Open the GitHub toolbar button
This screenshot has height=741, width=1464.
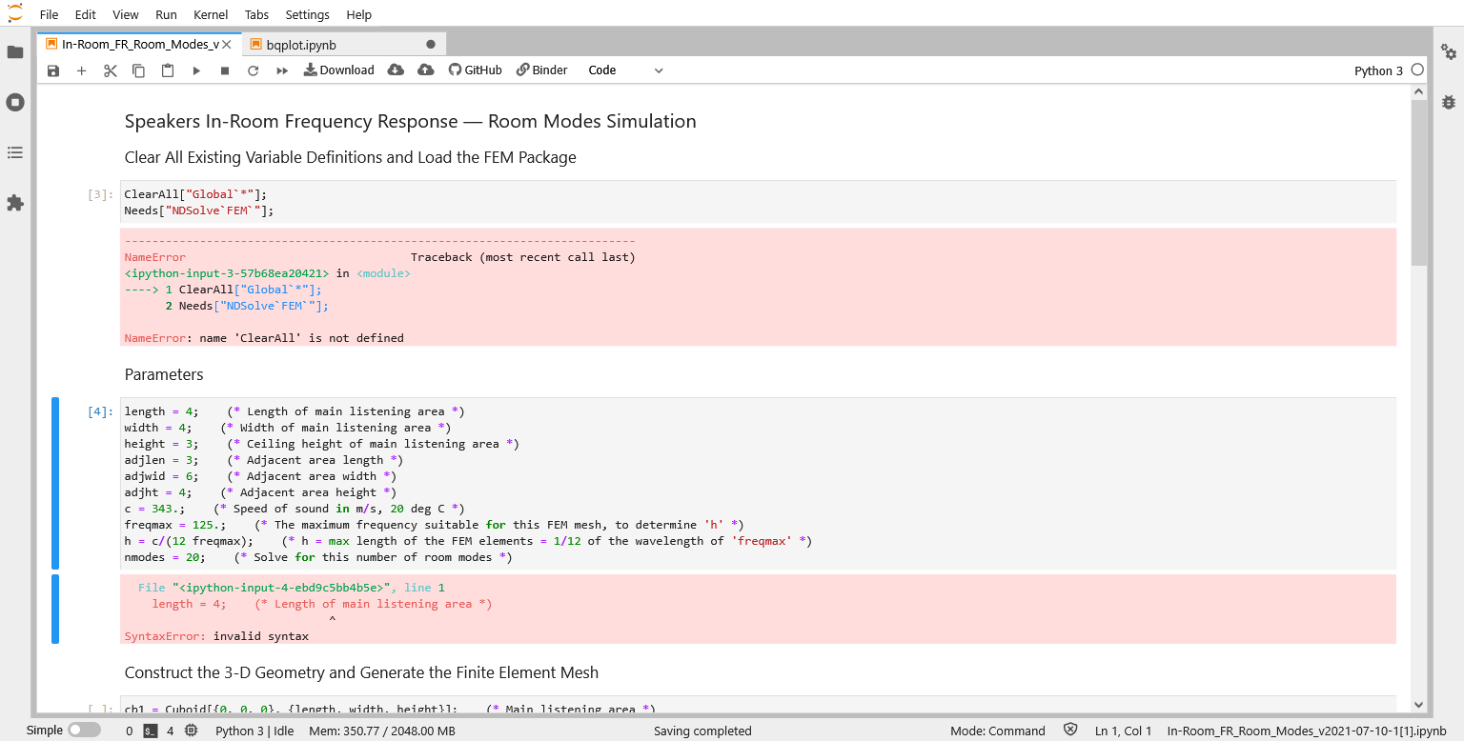[476, 70]
